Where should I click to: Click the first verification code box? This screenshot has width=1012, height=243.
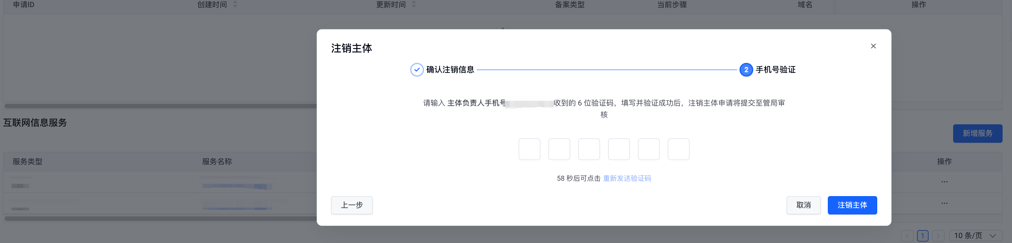(529, 149)
